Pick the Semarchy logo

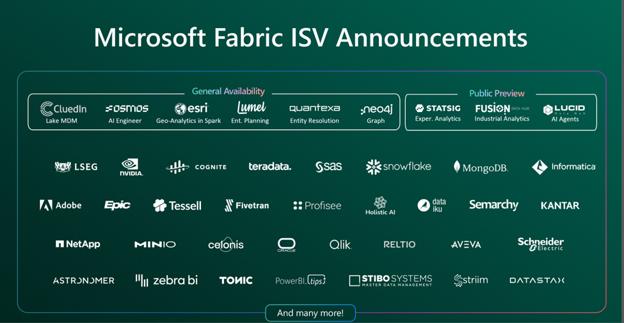(493, 205)
